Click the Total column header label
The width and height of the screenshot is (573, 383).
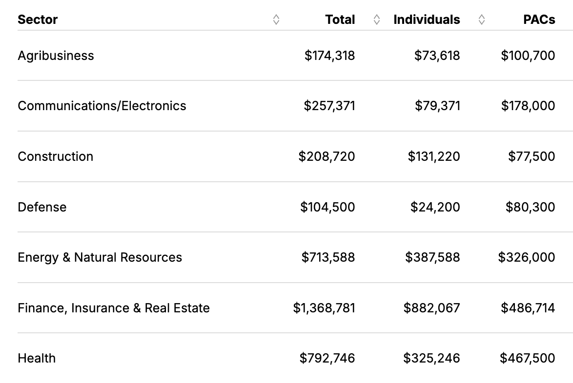tap(340, 19)
